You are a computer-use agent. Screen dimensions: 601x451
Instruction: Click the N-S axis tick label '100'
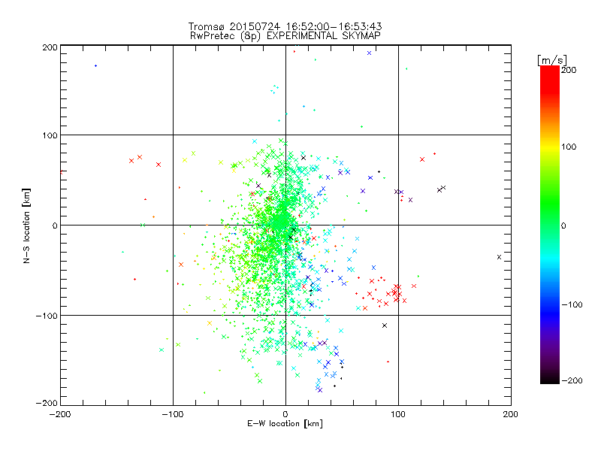(x=50, y=135)
